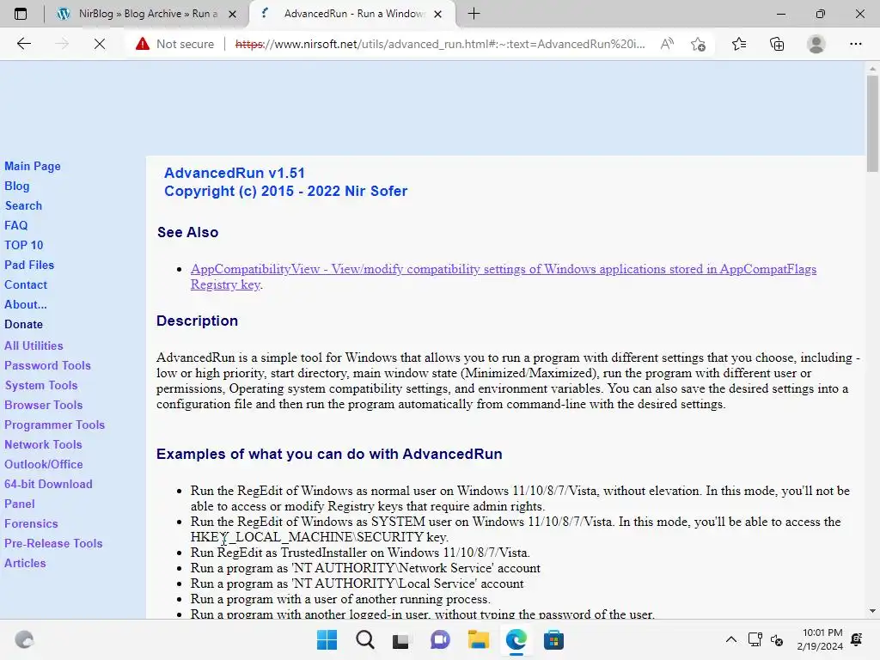Click the See Also heading
Screen dimensions: 880x660
187,232
